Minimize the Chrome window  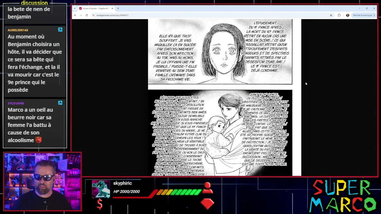[359, 8]
